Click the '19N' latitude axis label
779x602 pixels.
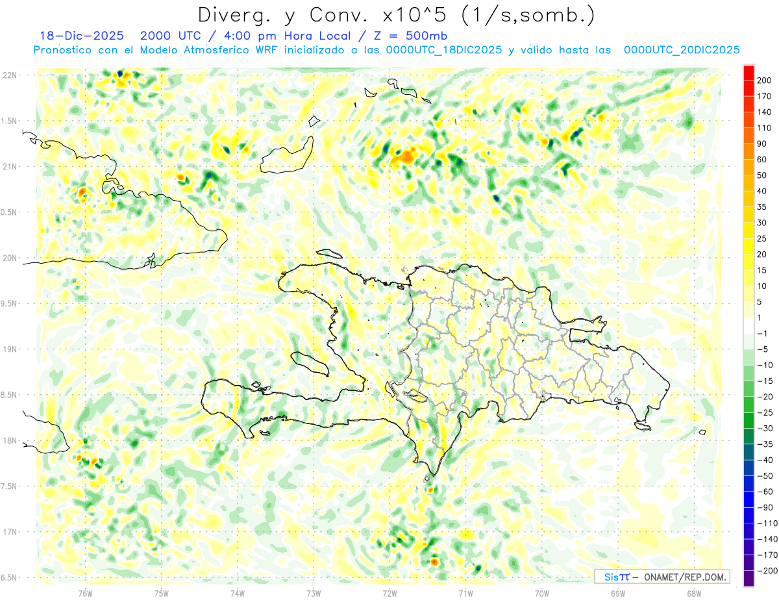point(10,349)
